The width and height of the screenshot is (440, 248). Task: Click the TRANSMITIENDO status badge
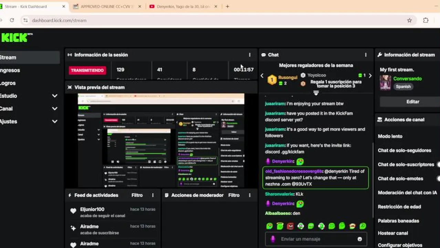87,70
